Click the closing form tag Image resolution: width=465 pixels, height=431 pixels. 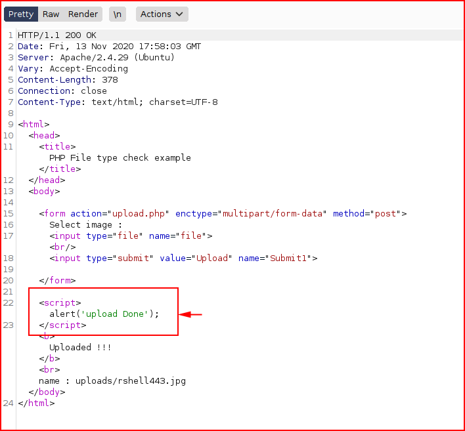pos(57,281)
